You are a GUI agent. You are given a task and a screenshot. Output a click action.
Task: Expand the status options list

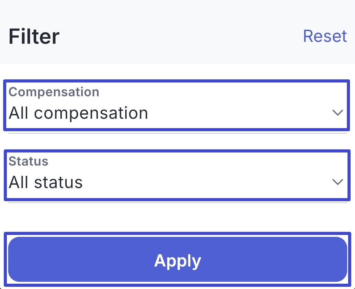(x=175, y=175)
